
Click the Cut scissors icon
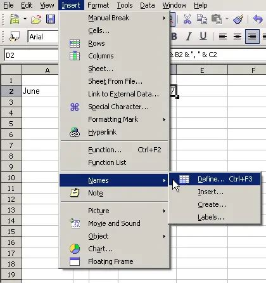click(187, 19)
